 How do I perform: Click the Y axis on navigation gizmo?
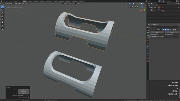pos(145,10)
